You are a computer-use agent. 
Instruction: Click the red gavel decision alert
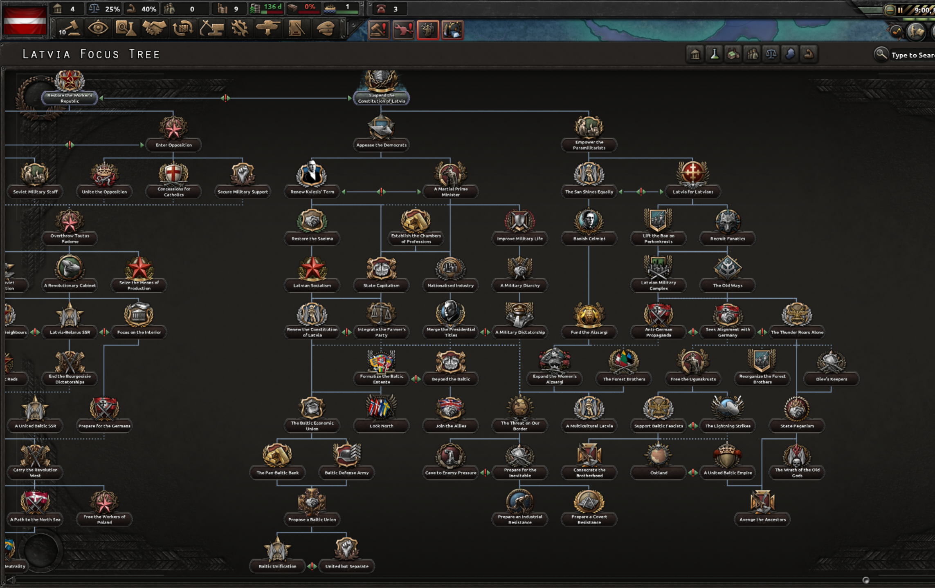[x=379, y=30]
